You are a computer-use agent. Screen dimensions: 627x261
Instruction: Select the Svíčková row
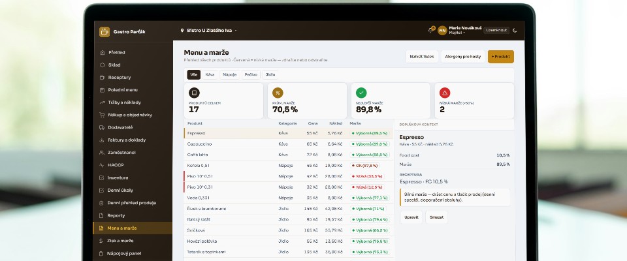click(289, 230)
